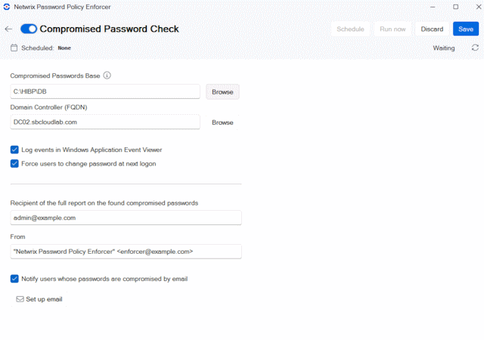Toggle off Compromised Password Check switch
The width and height of the screenshot is (484, 340).
click(x=29, y=29)
